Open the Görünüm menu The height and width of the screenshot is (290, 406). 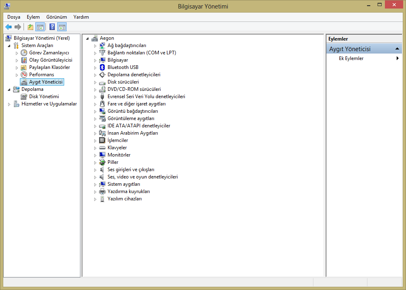click(56, 17)
